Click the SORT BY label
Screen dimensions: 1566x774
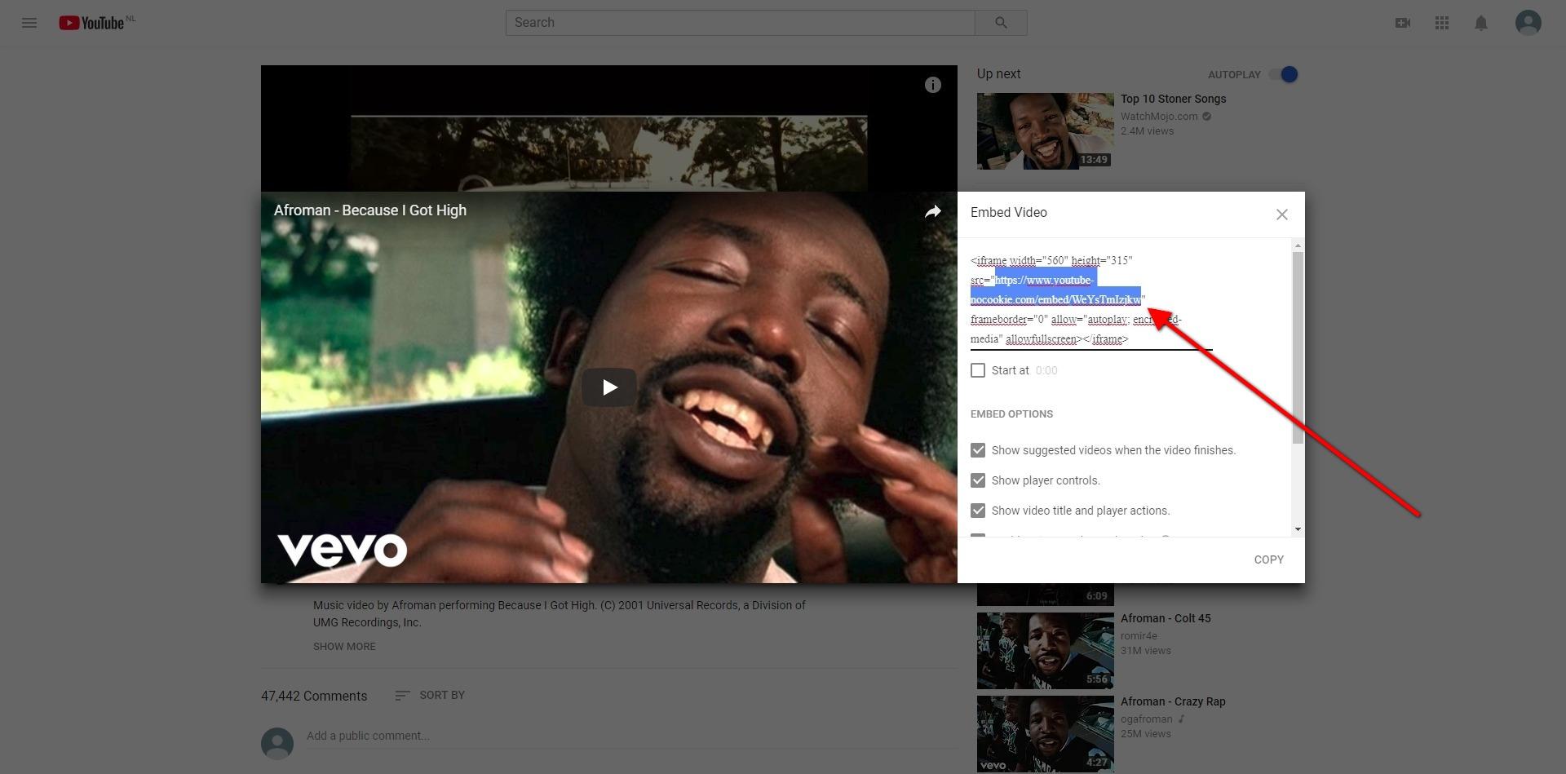click(x=442, y=695)
